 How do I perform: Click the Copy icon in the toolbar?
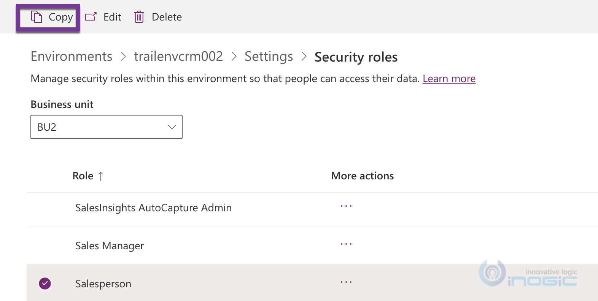click(x=36, y=17)
